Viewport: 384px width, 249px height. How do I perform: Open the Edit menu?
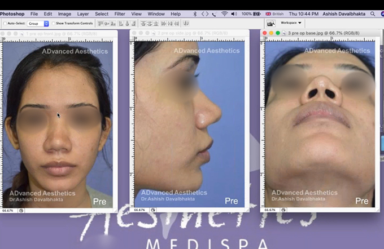(48, 14)
